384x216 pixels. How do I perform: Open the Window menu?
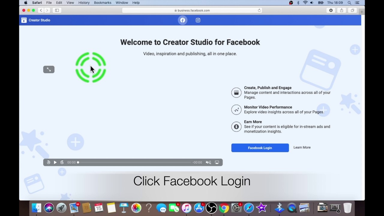coord(122,3)
